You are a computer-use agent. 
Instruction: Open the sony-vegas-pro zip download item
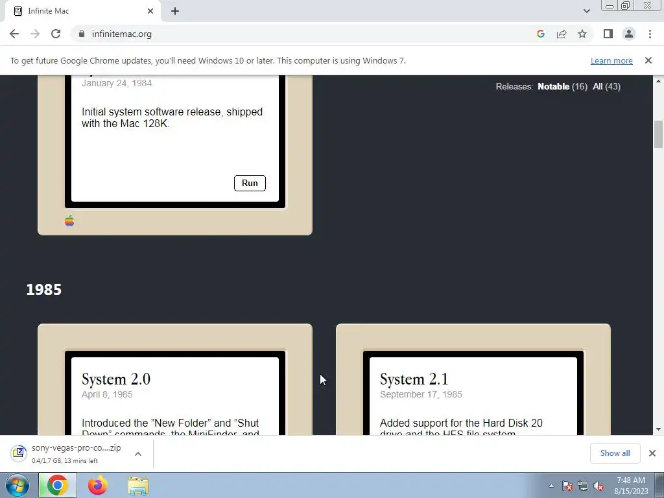point(67,453)
